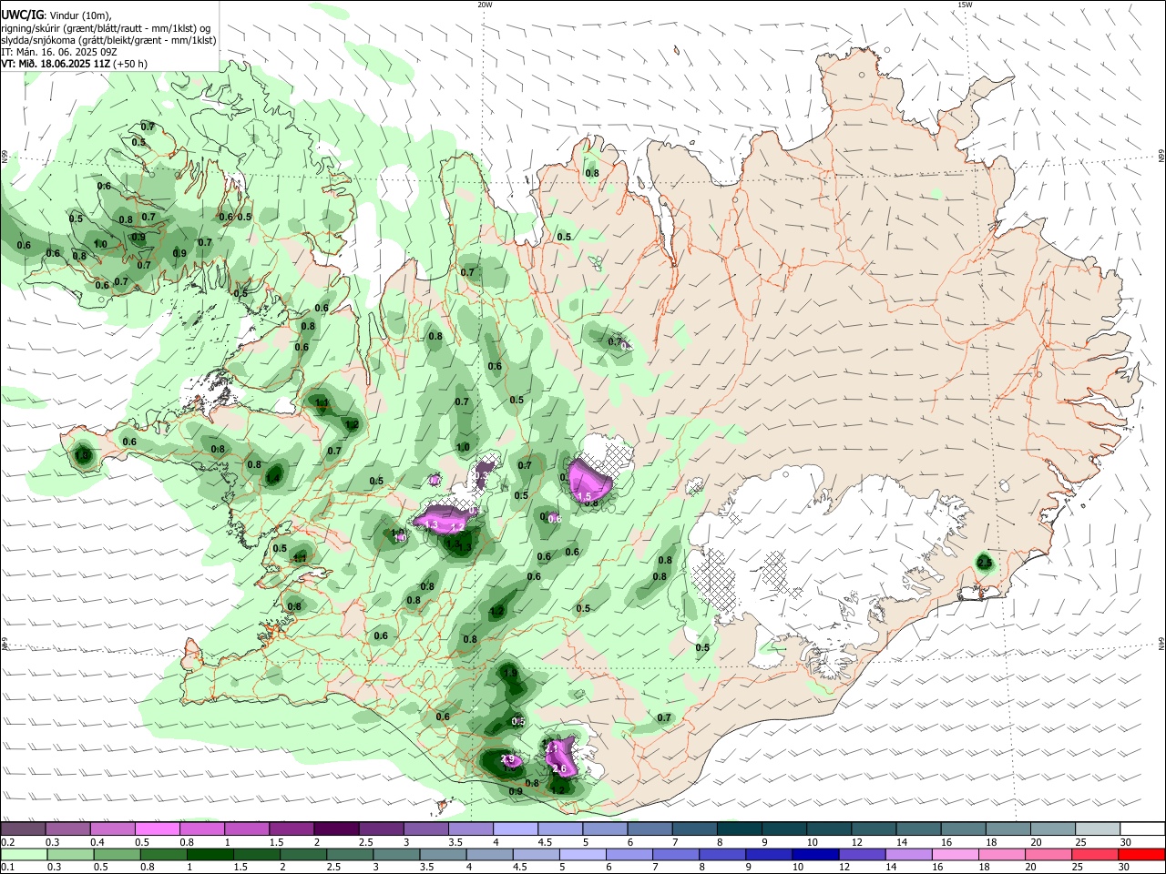Screen dimensions: 1166x874
Task: Select the 'slydda/snjókoma' legend description line
Action: [108, 40]
